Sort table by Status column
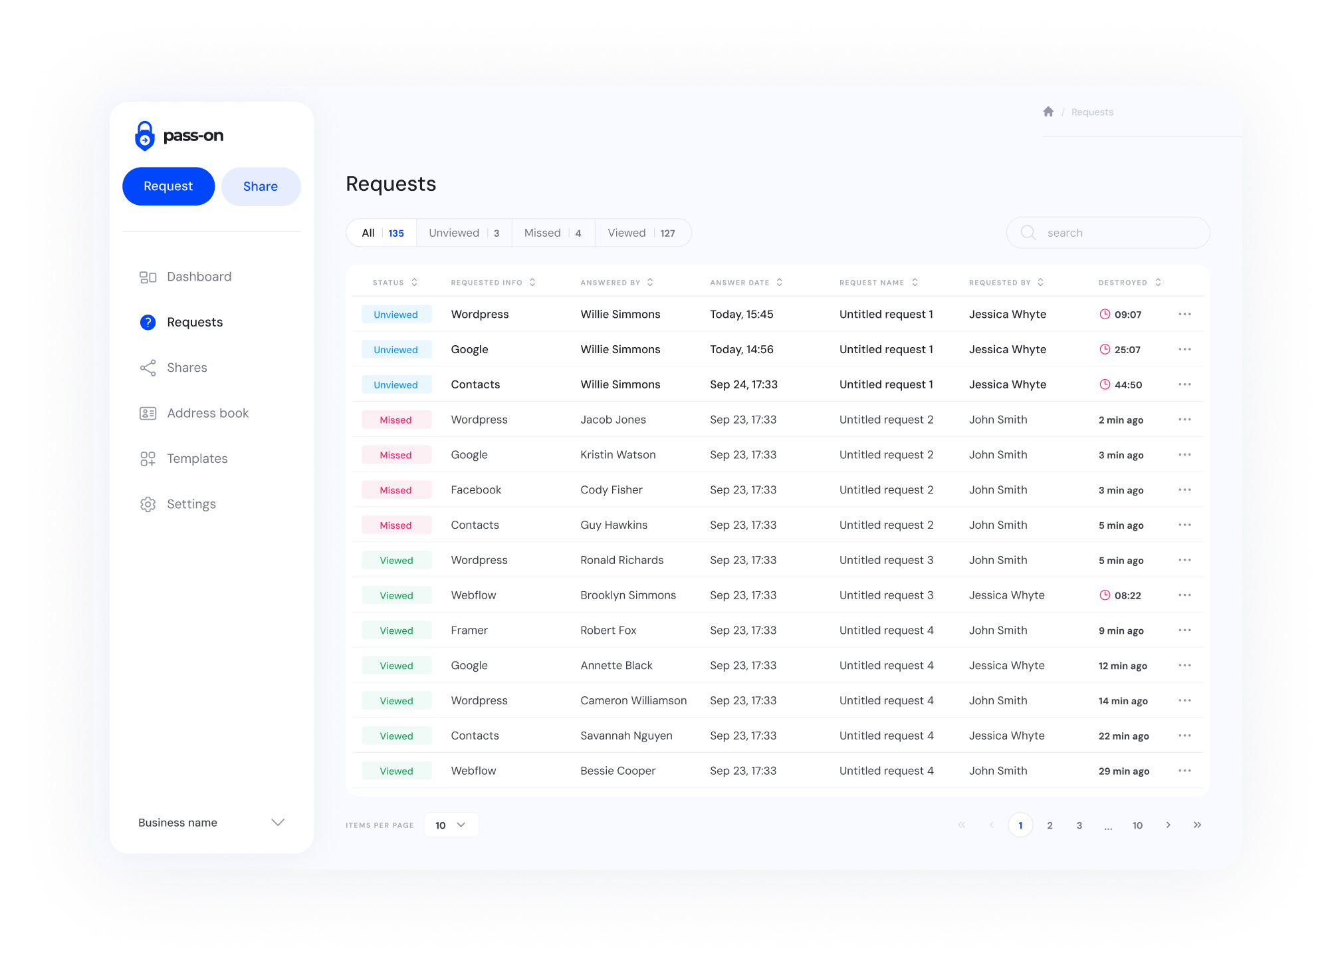Viewport: 1334px width, 969px height. [414, 283]
